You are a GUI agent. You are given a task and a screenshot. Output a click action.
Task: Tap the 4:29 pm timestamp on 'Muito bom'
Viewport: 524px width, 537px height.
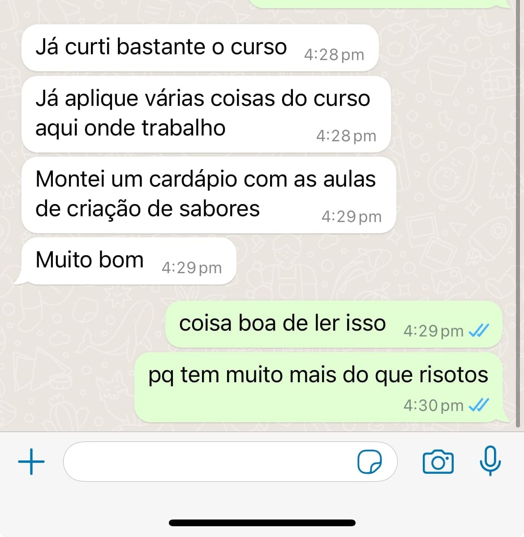[x=192, y=268]
